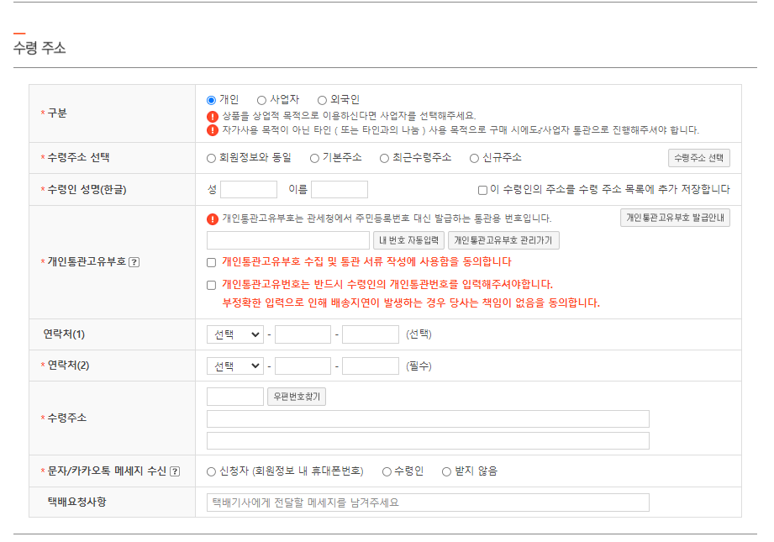Click the 연락처(2) row label
This screenshot has height=542, width=774.
tap(68, 366)
